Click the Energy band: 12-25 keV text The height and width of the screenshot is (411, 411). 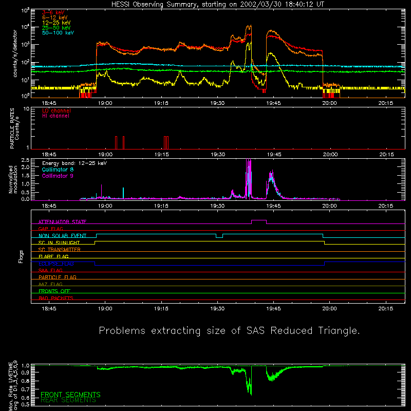[x=74, y=163]
